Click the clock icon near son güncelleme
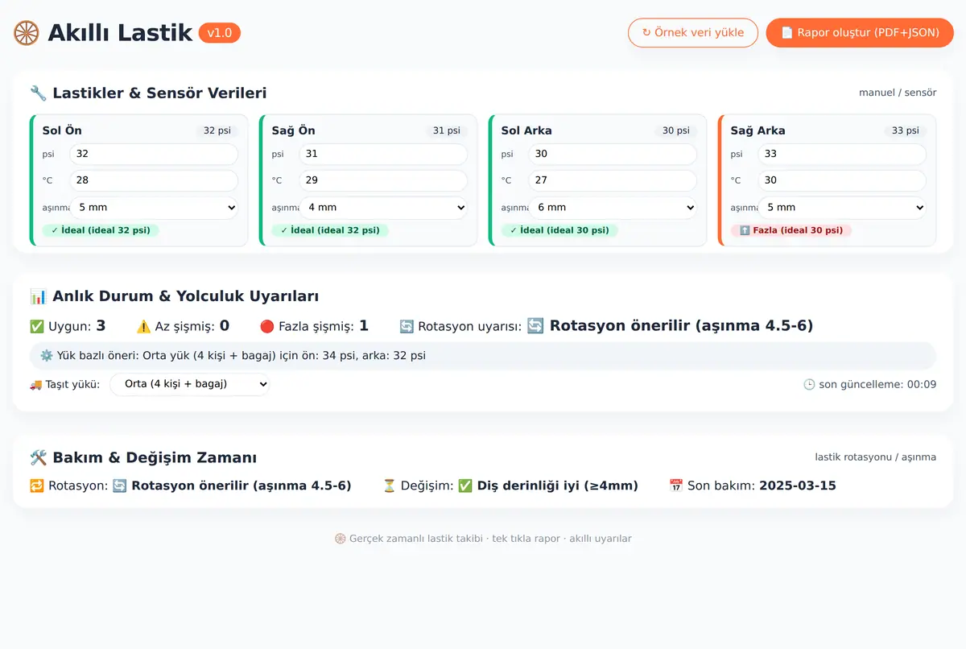This screenshot has height=649, width=966. coord(809,384)
